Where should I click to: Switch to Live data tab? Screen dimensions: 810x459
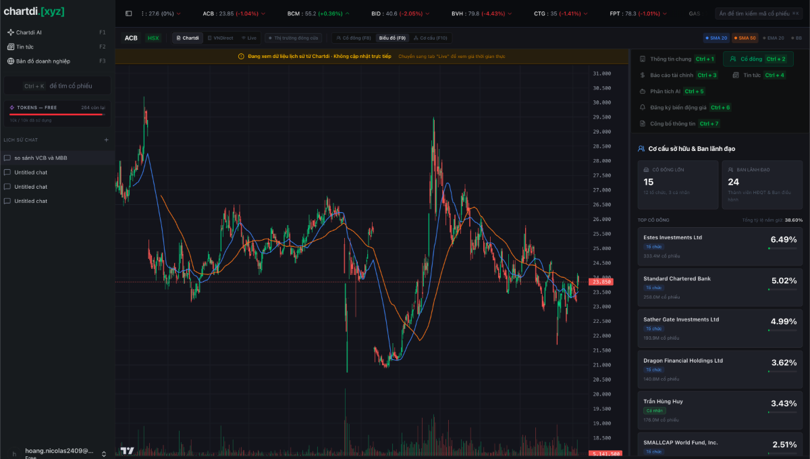coord(249,38)
